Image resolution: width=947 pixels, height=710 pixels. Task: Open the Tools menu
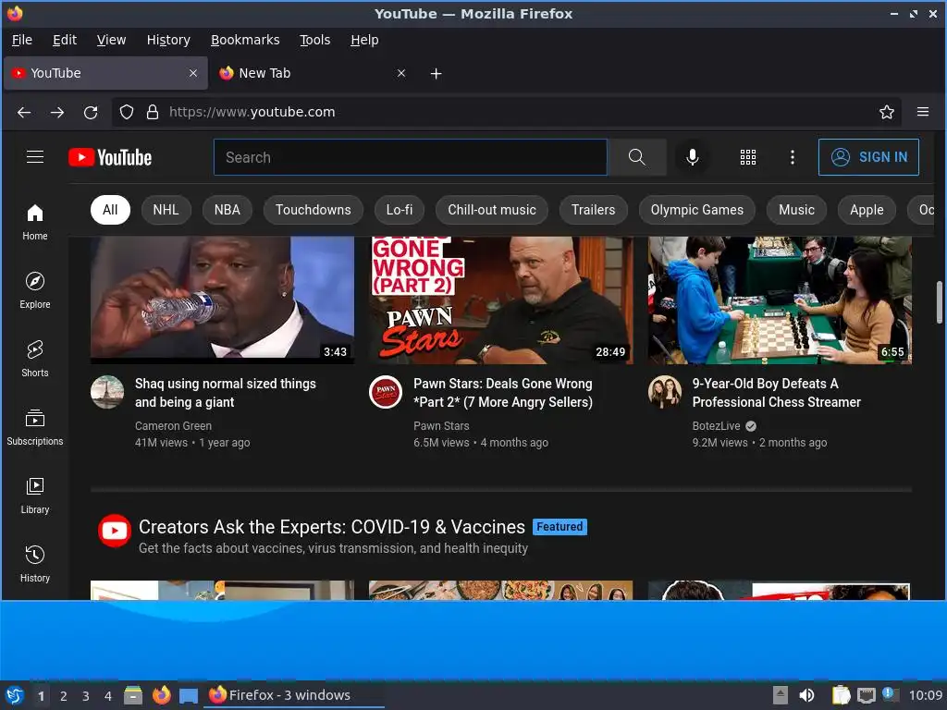tap(314, 40)
